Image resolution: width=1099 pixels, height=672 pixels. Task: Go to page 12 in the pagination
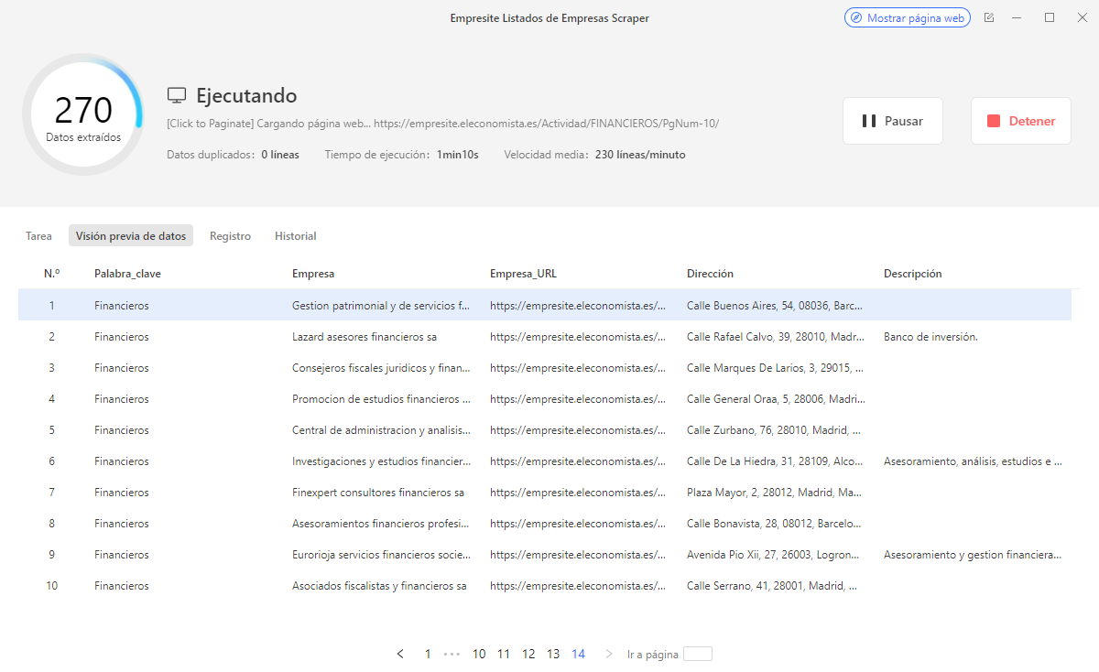[x=528, y=654]
